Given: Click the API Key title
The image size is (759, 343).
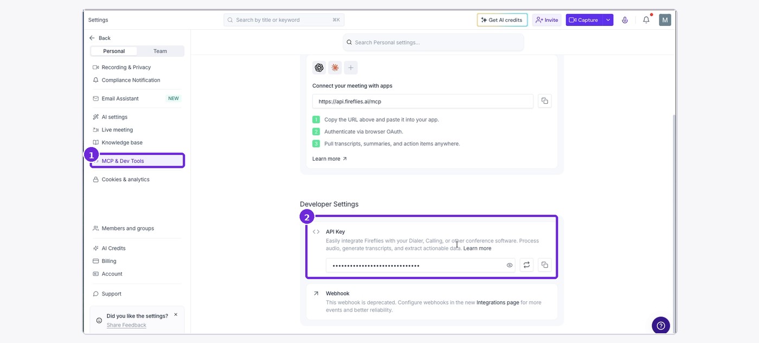Looking at the screenshot, I should [x=335, y=232].
